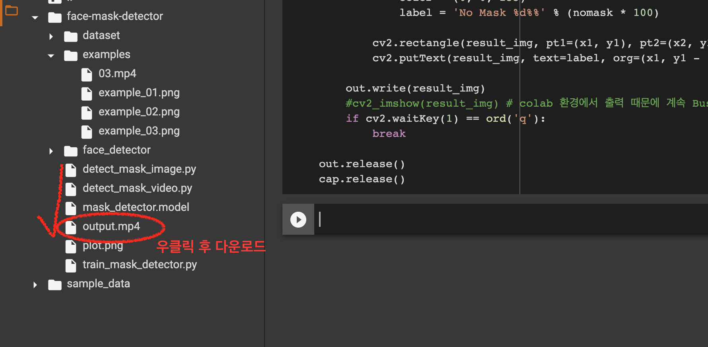Click the face_detector folder icon

tap(71, 151)
